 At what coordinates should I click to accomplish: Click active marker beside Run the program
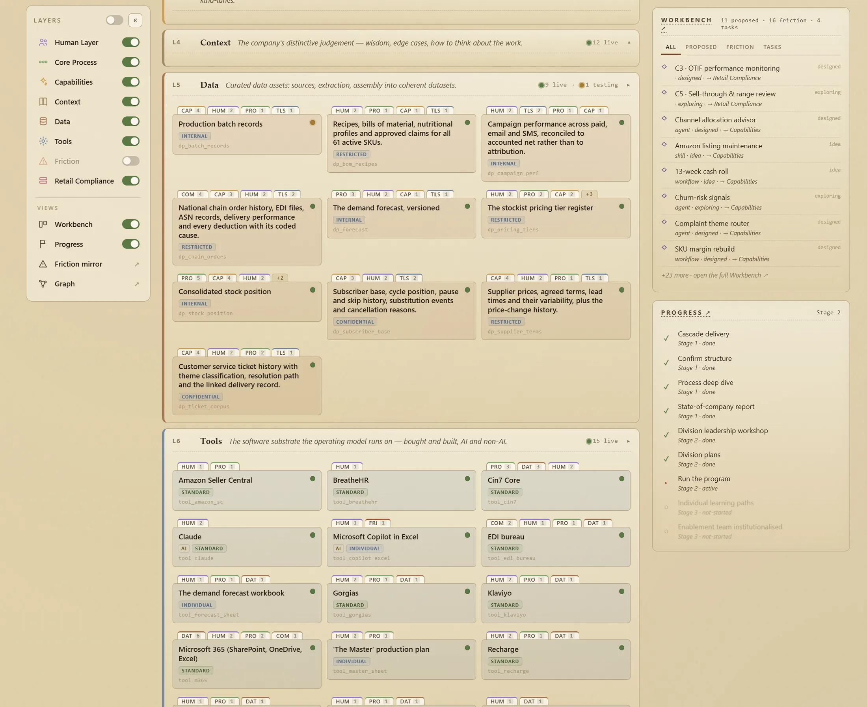tap(666, 483)
